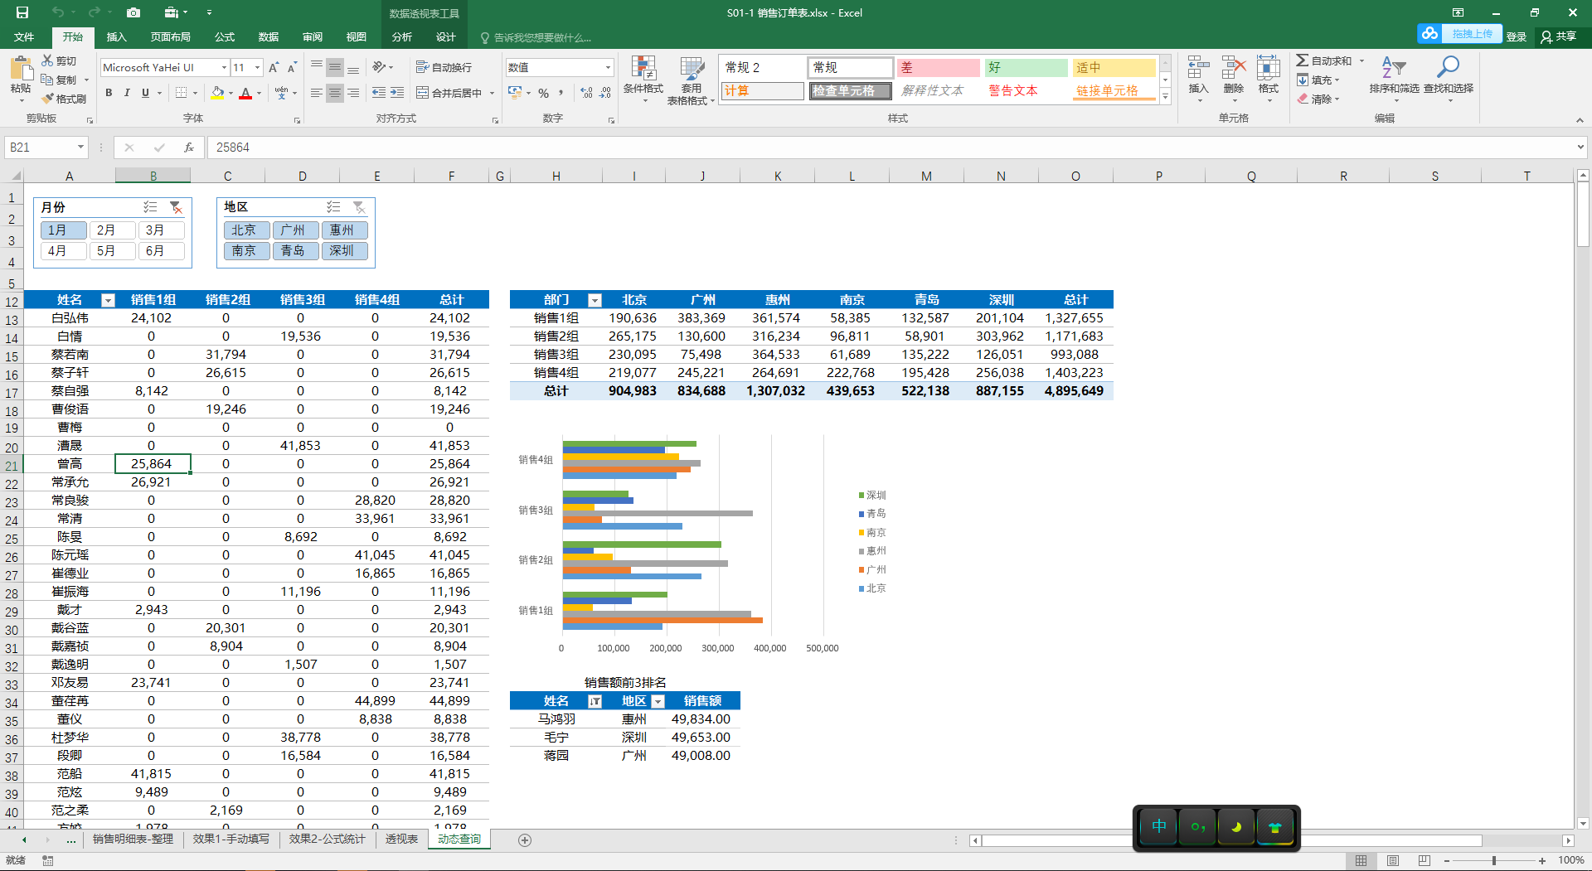
Task: Click the new sheet plus icon
Action: (x=525, y=840)
